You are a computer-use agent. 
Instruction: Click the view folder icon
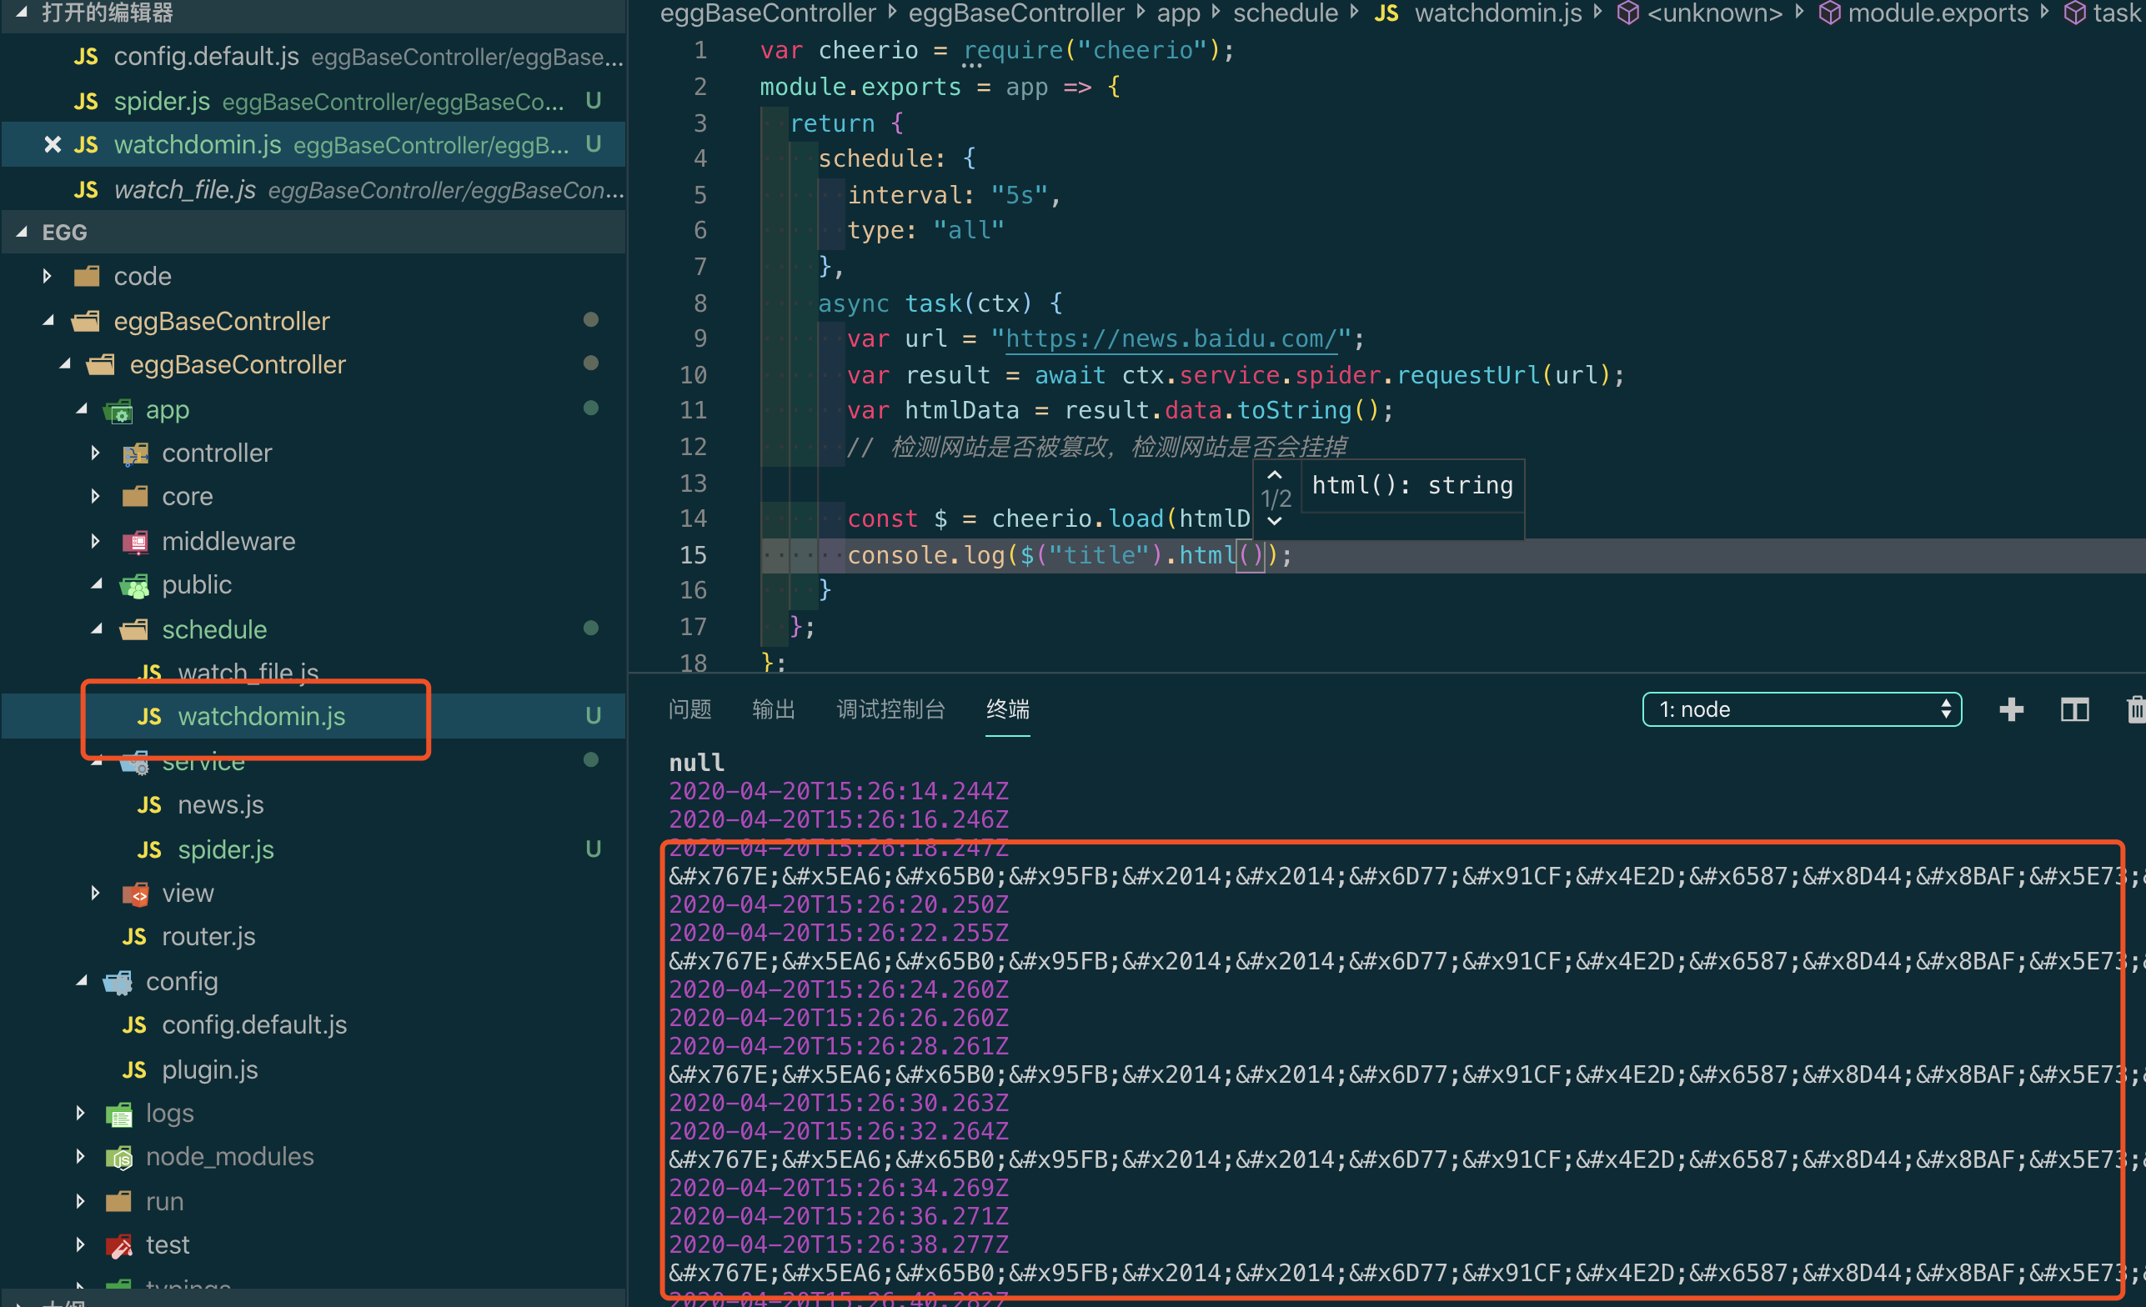coord(135,894)
